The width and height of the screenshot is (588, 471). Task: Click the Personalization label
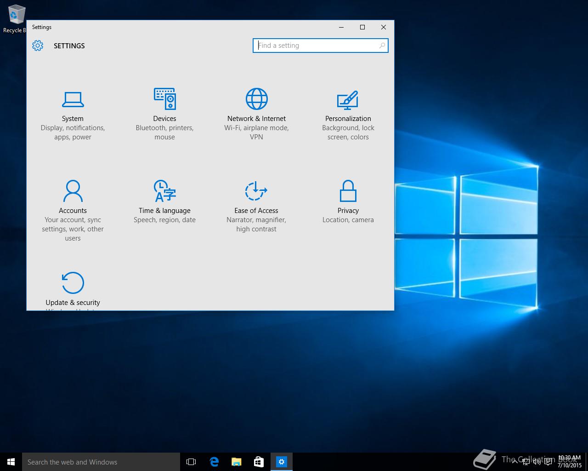pyautogui.click(x=348, y=119)
